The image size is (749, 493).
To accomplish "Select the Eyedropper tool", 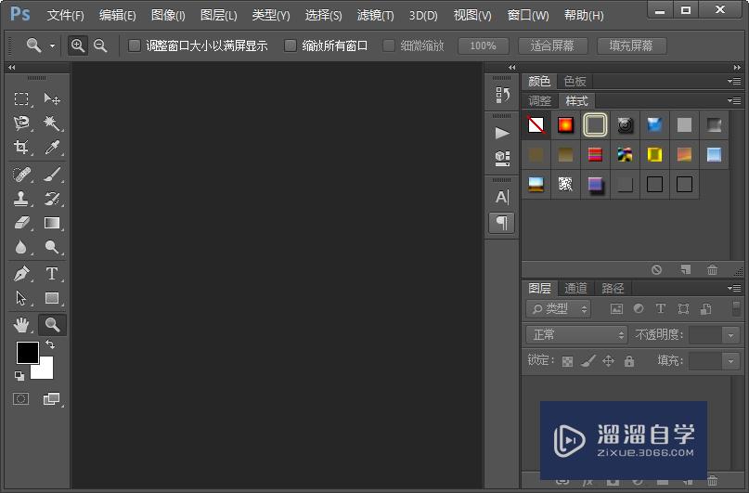I will click(52, 147).
